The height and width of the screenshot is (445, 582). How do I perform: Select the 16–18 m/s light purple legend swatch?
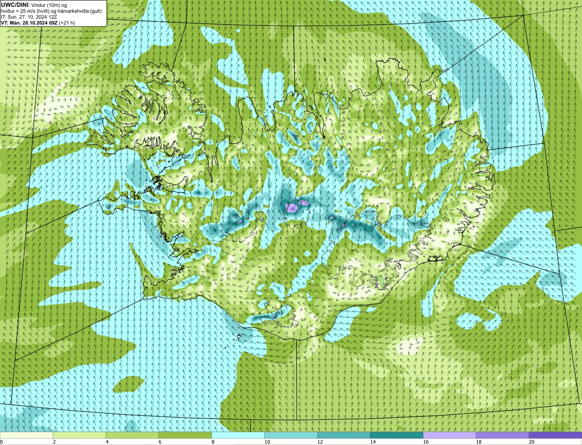point(449,435)
